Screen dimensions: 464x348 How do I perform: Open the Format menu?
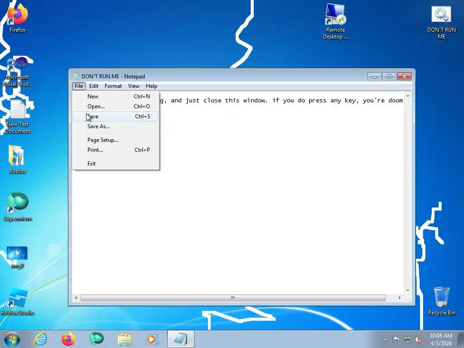[113, 86]
